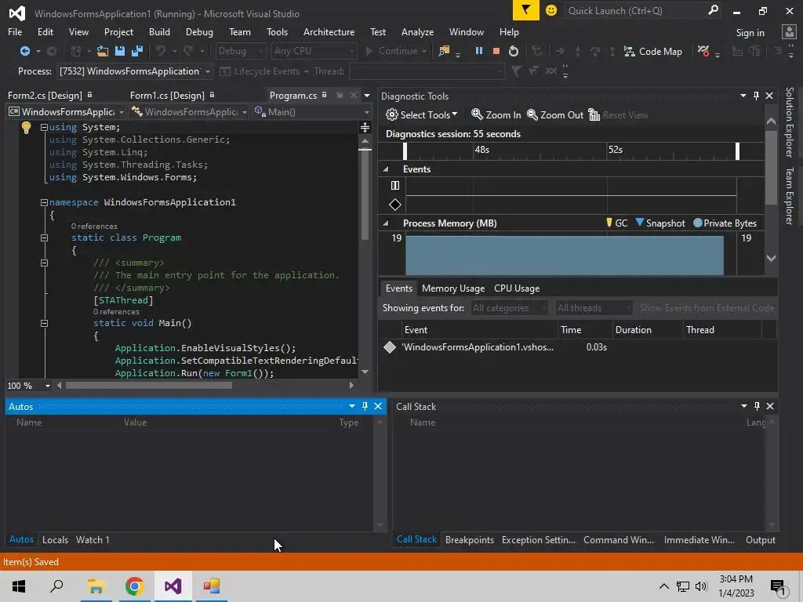803x602 pixels.
Task: Switch to the Breakpoints tab
Action: (470, 539)
